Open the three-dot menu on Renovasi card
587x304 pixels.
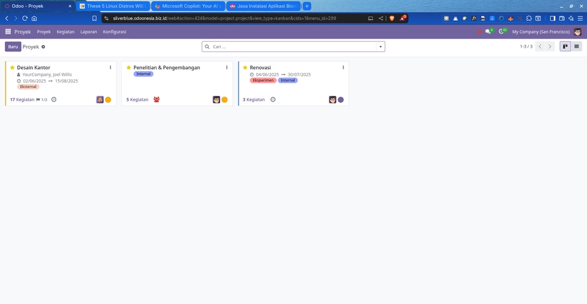click(343, 67)
